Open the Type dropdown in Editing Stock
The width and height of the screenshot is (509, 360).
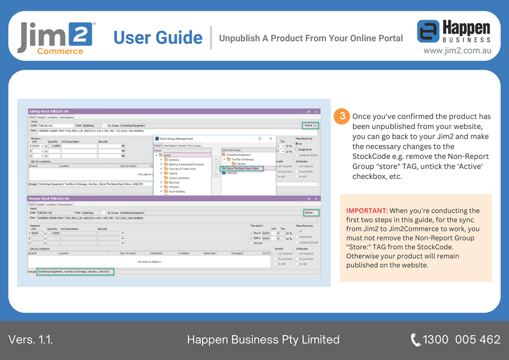point(104,126)
